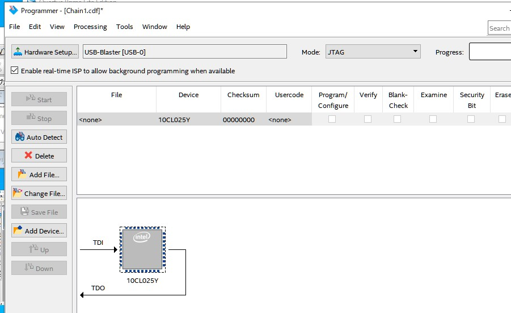Click the Usercode column header
511x313 pixels.
(x=289, y=99)
